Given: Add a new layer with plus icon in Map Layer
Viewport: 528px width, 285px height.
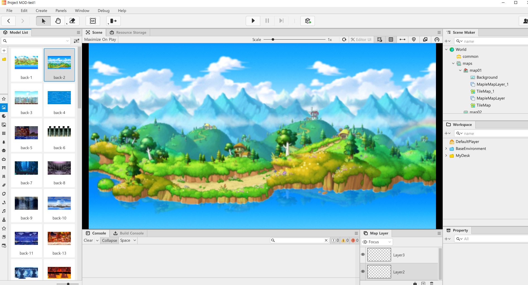Looking at the screenshot, I should pos(423,284).
